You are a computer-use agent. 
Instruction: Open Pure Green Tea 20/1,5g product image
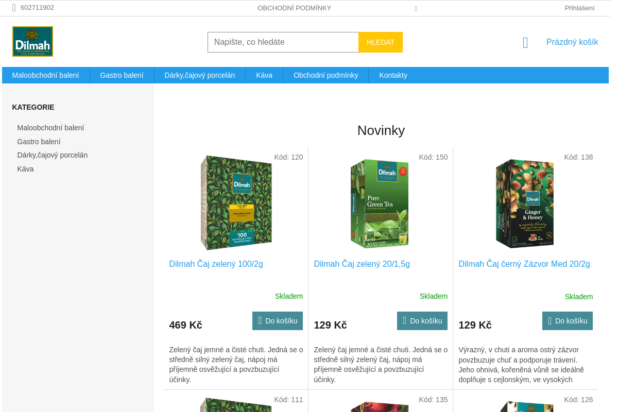tap(380, 203)
